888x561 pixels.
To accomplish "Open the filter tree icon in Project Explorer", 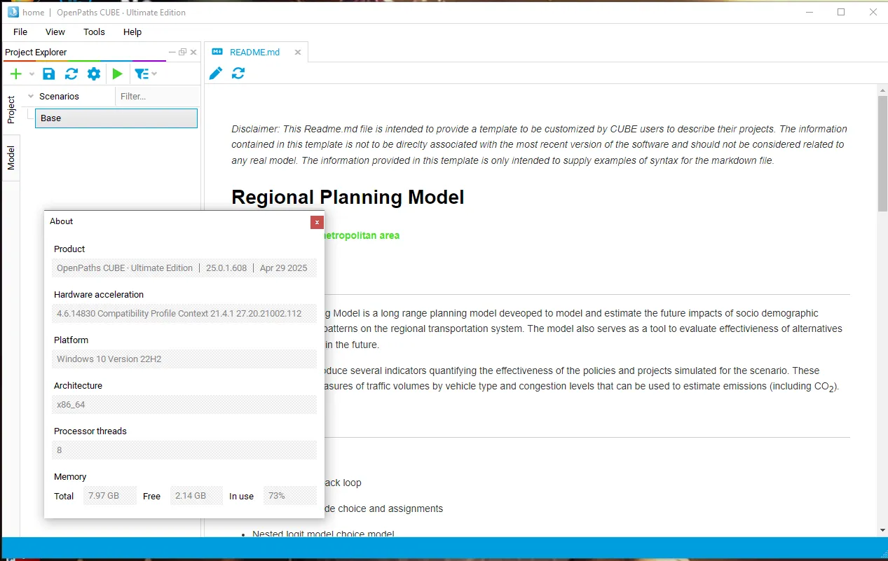I will [142, 74].
